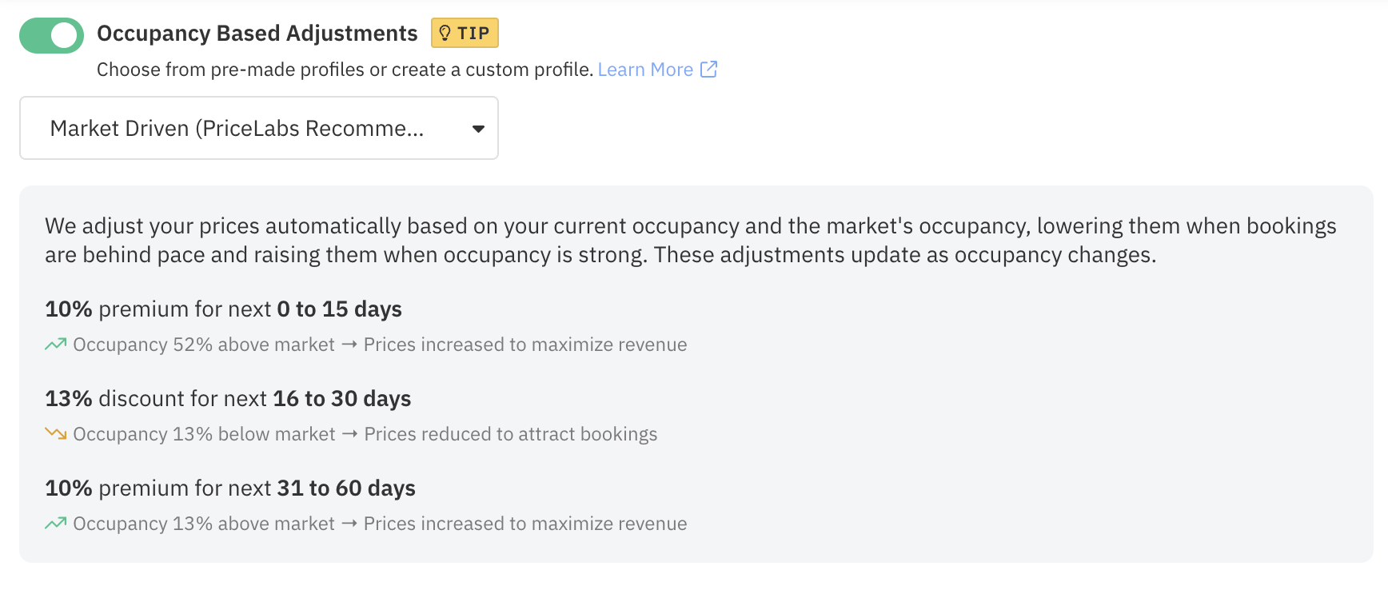Screen dimensions: 1388x590
Task: Follow the Learn More link
Action: [645, 70]
